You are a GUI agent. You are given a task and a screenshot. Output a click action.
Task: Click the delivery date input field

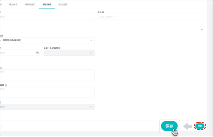[x=20, y=53]
